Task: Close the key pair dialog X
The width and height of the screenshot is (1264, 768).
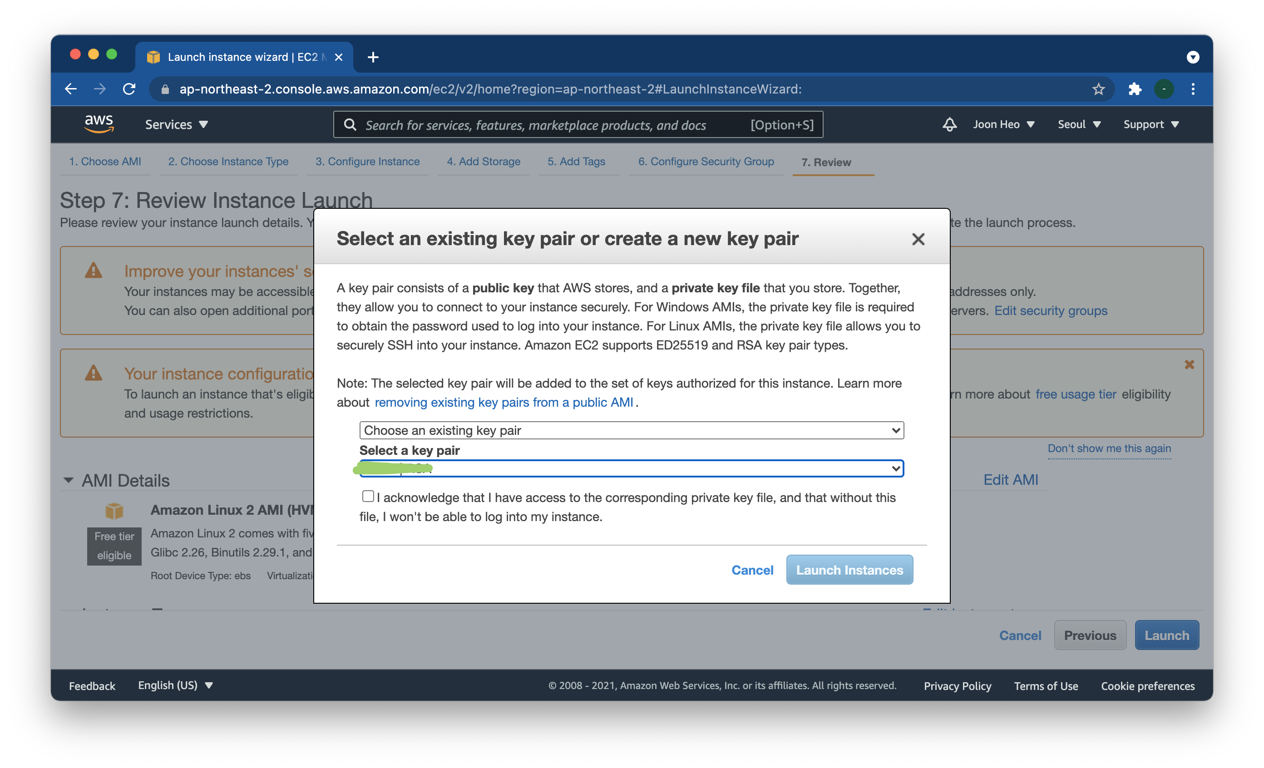Action: (918, 239)
